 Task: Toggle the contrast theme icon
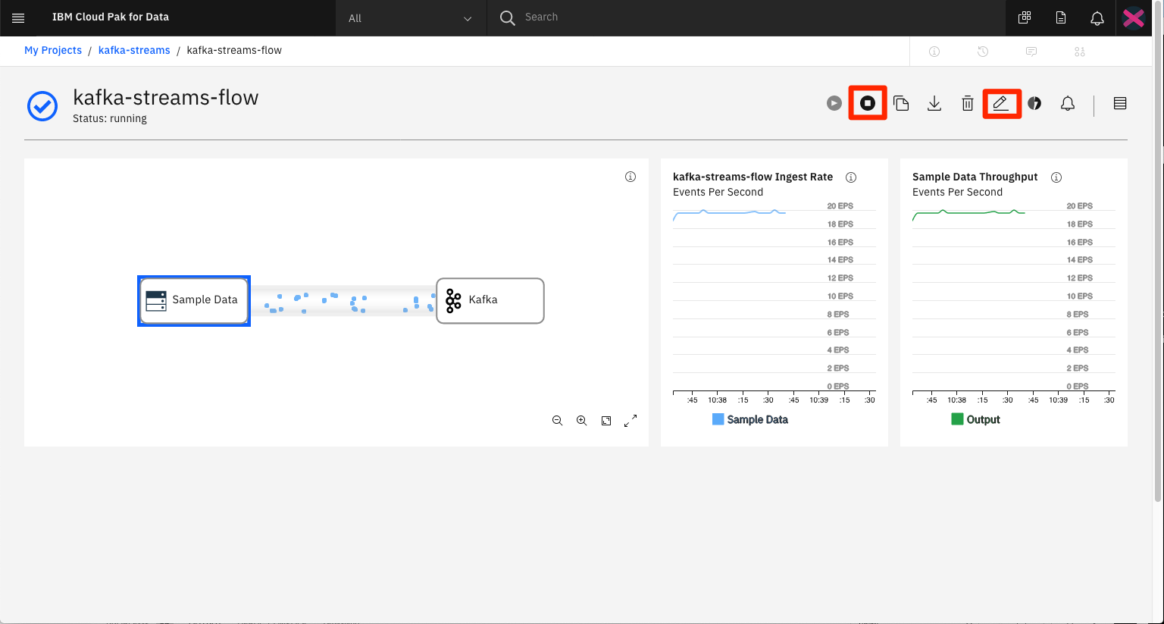pos(1034,103)
